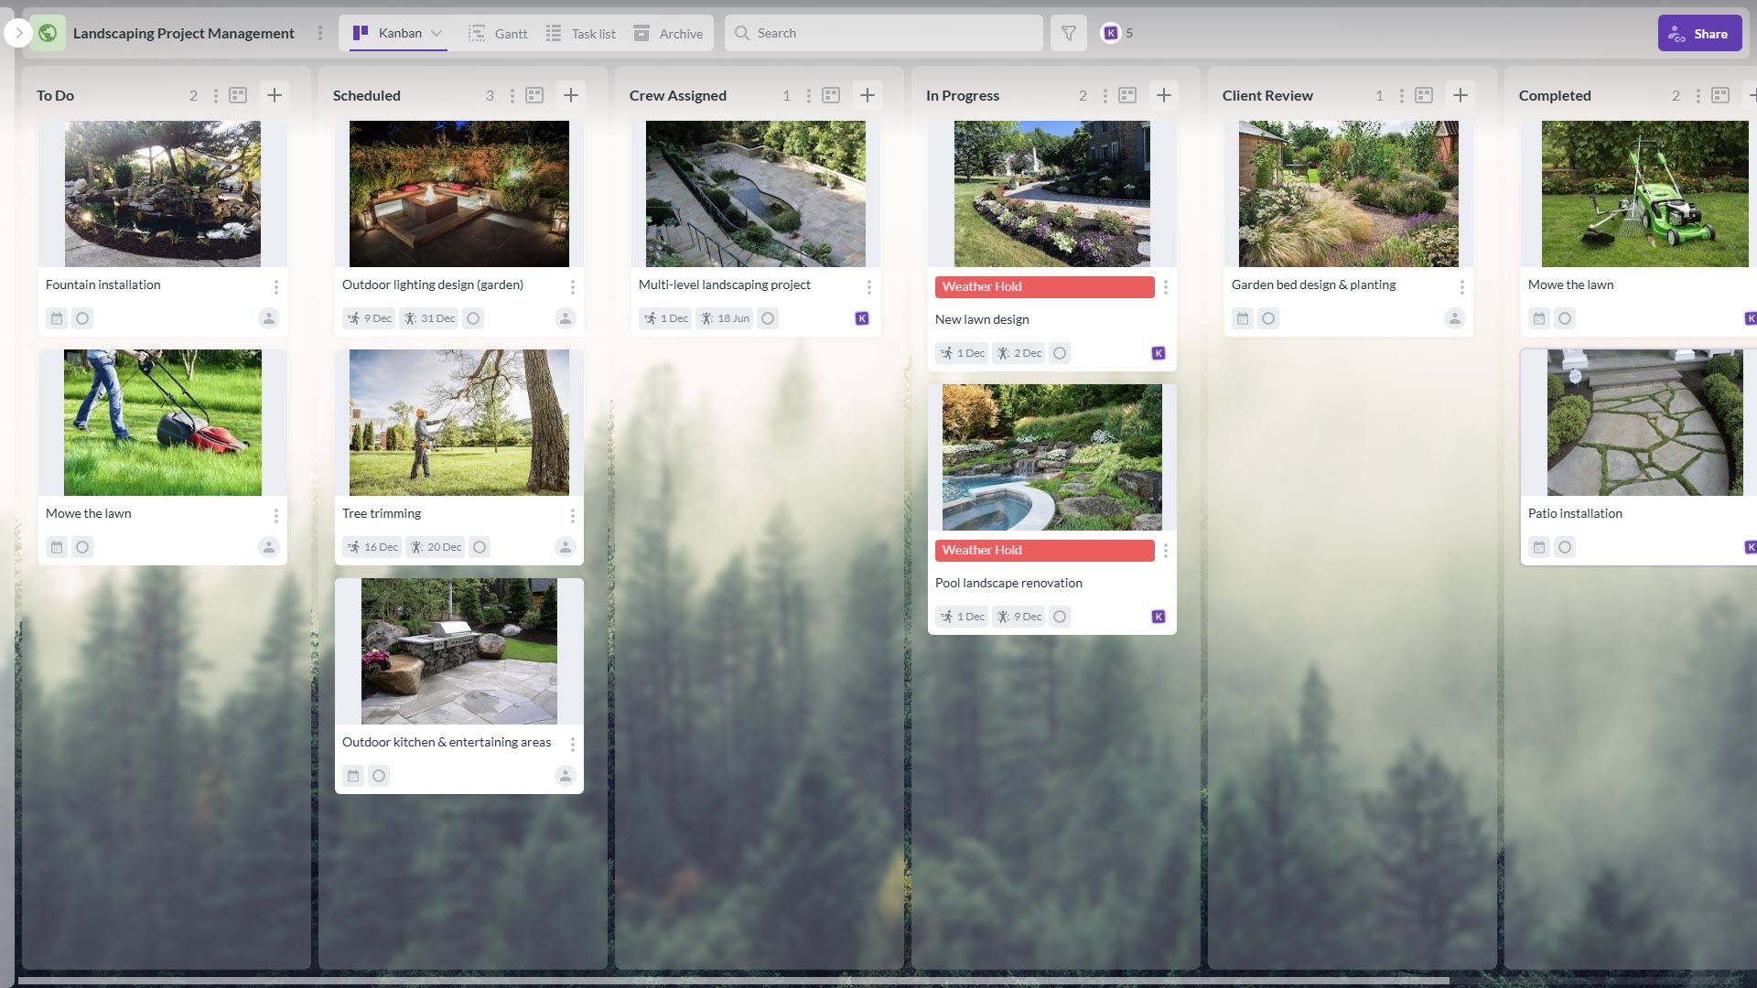Expand the collapsed left sidebar arrow
Image resolution: width=1757 pixels, height=988 pixels.
point(16,33)
